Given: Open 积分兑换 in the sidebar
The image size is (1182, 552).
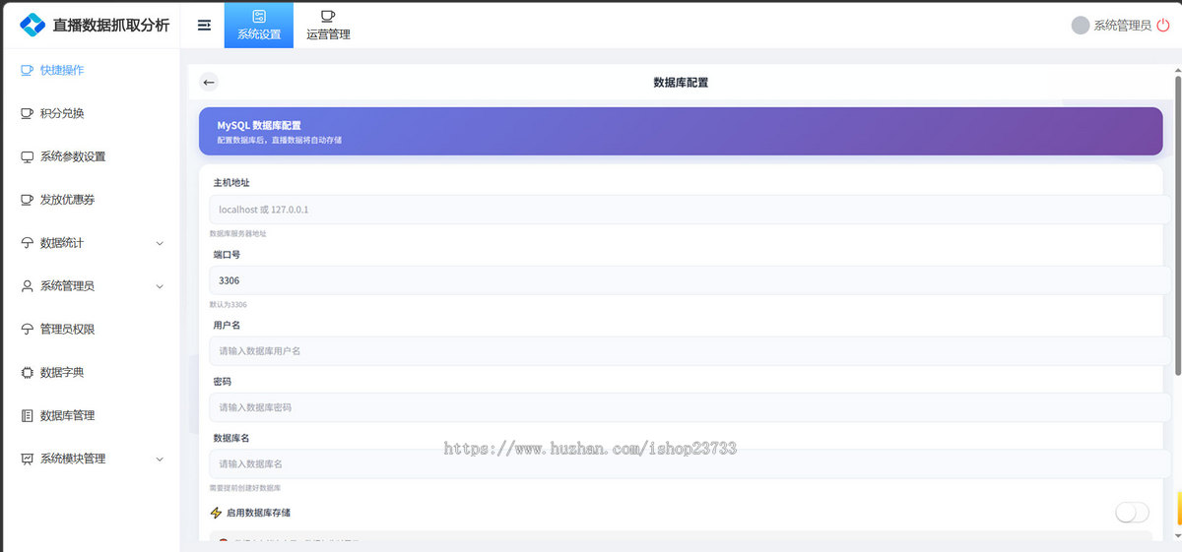Looking at the screenshot, I should click(x=91, y=113).
